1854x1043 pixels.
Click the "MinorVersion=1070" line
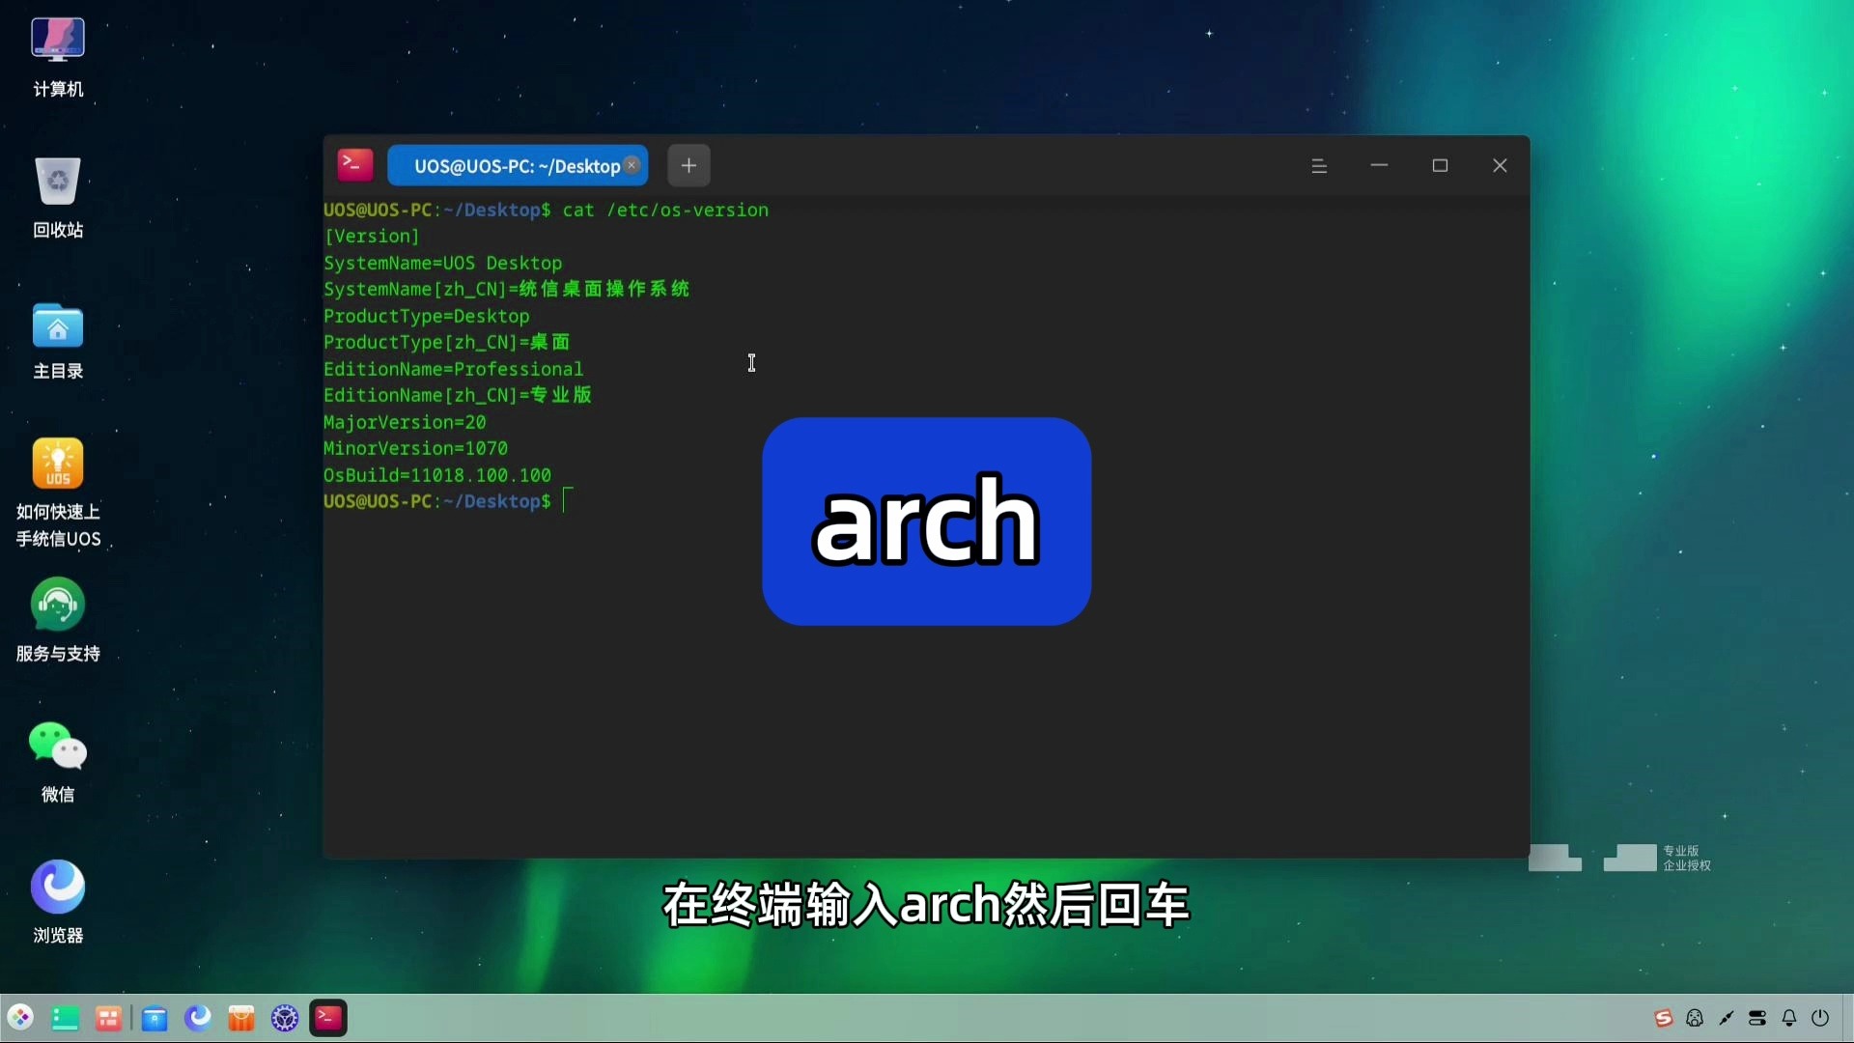pos(415,448)
